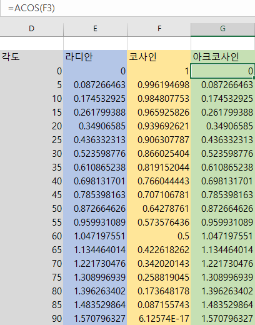Click angle cell with value 45

32,195
